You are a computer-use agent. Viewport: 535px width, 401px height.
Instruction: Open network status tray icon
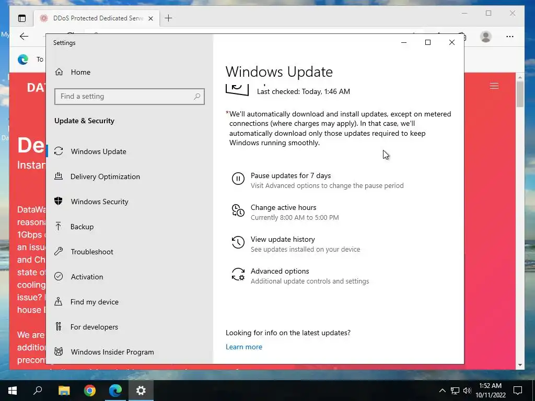[x=455, y=391]
